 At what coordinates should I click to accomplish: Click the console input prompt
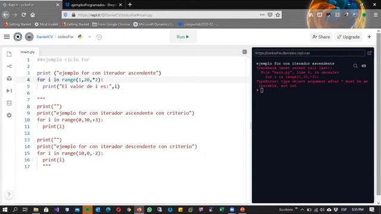(x=262, y=90)
